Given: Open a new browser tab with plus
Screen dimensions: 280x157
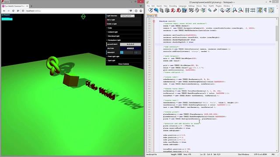Looking at the screenshot, I should [31, 6].
